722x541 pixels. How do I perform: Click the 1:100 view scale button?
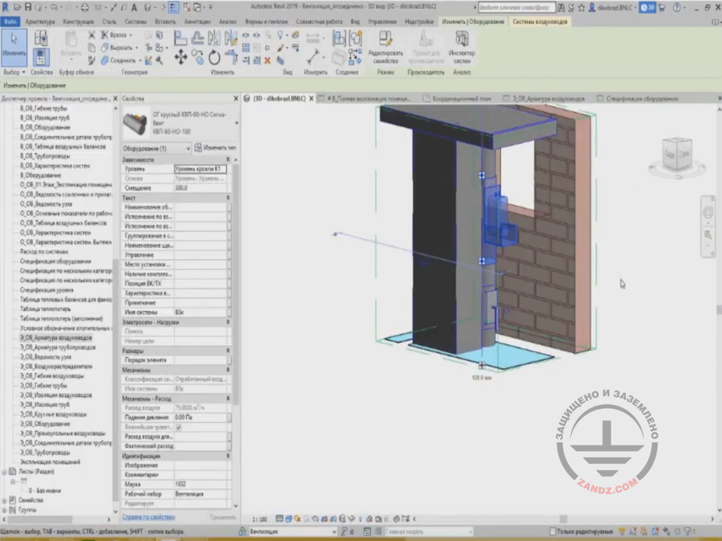tap(259, 519)
